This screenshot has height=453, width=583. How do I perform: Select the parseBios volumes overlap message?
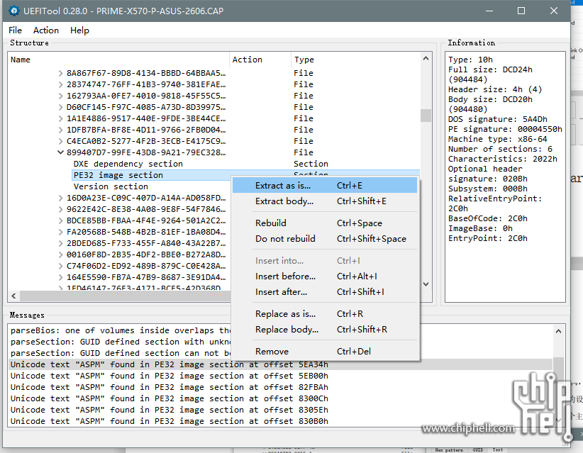(x=120, y=330)
